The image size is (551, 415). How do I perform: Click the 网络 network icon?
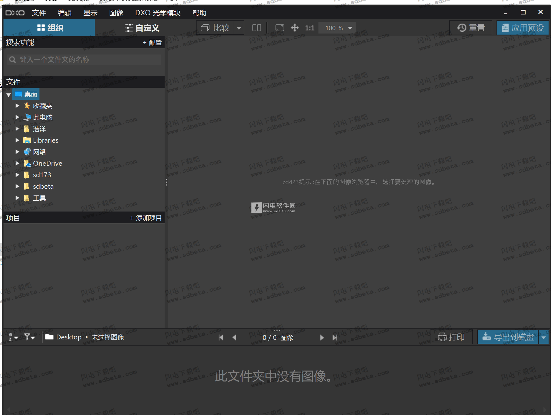click(x=27, y=152)
